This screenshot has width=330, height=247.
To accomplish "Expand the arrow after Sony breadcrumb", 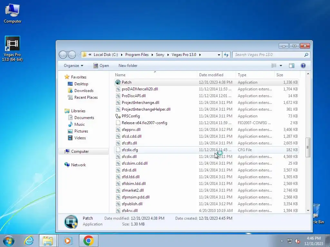I will click(168, 55).
